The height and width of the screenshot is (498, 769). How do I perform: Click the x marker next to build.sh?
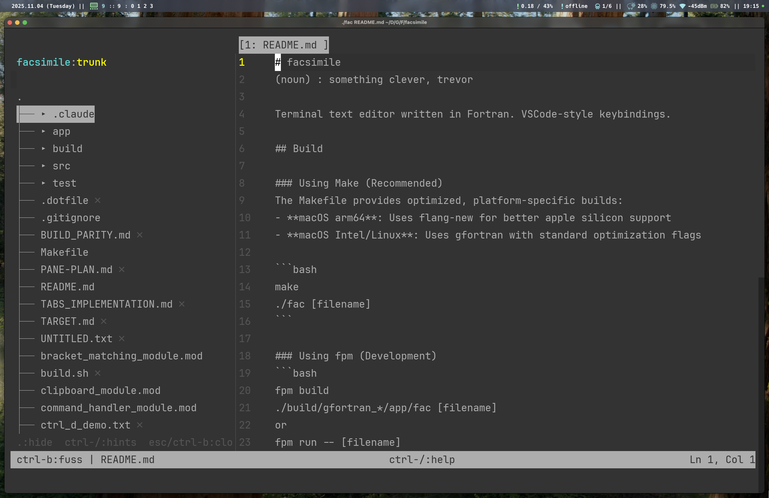[x=98, y=373]
